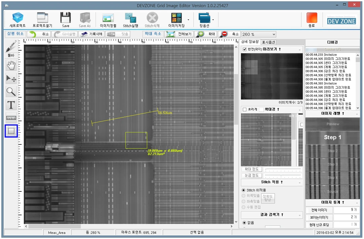Click the Save floppy disk icon
The height and width of the screenshot is (239, 364).
pyautogui.click(x=66, y=20)
